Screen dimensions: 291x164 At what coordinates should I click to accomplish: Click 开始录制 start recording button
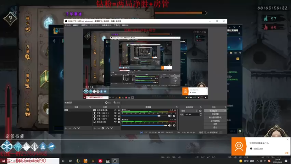215,114
